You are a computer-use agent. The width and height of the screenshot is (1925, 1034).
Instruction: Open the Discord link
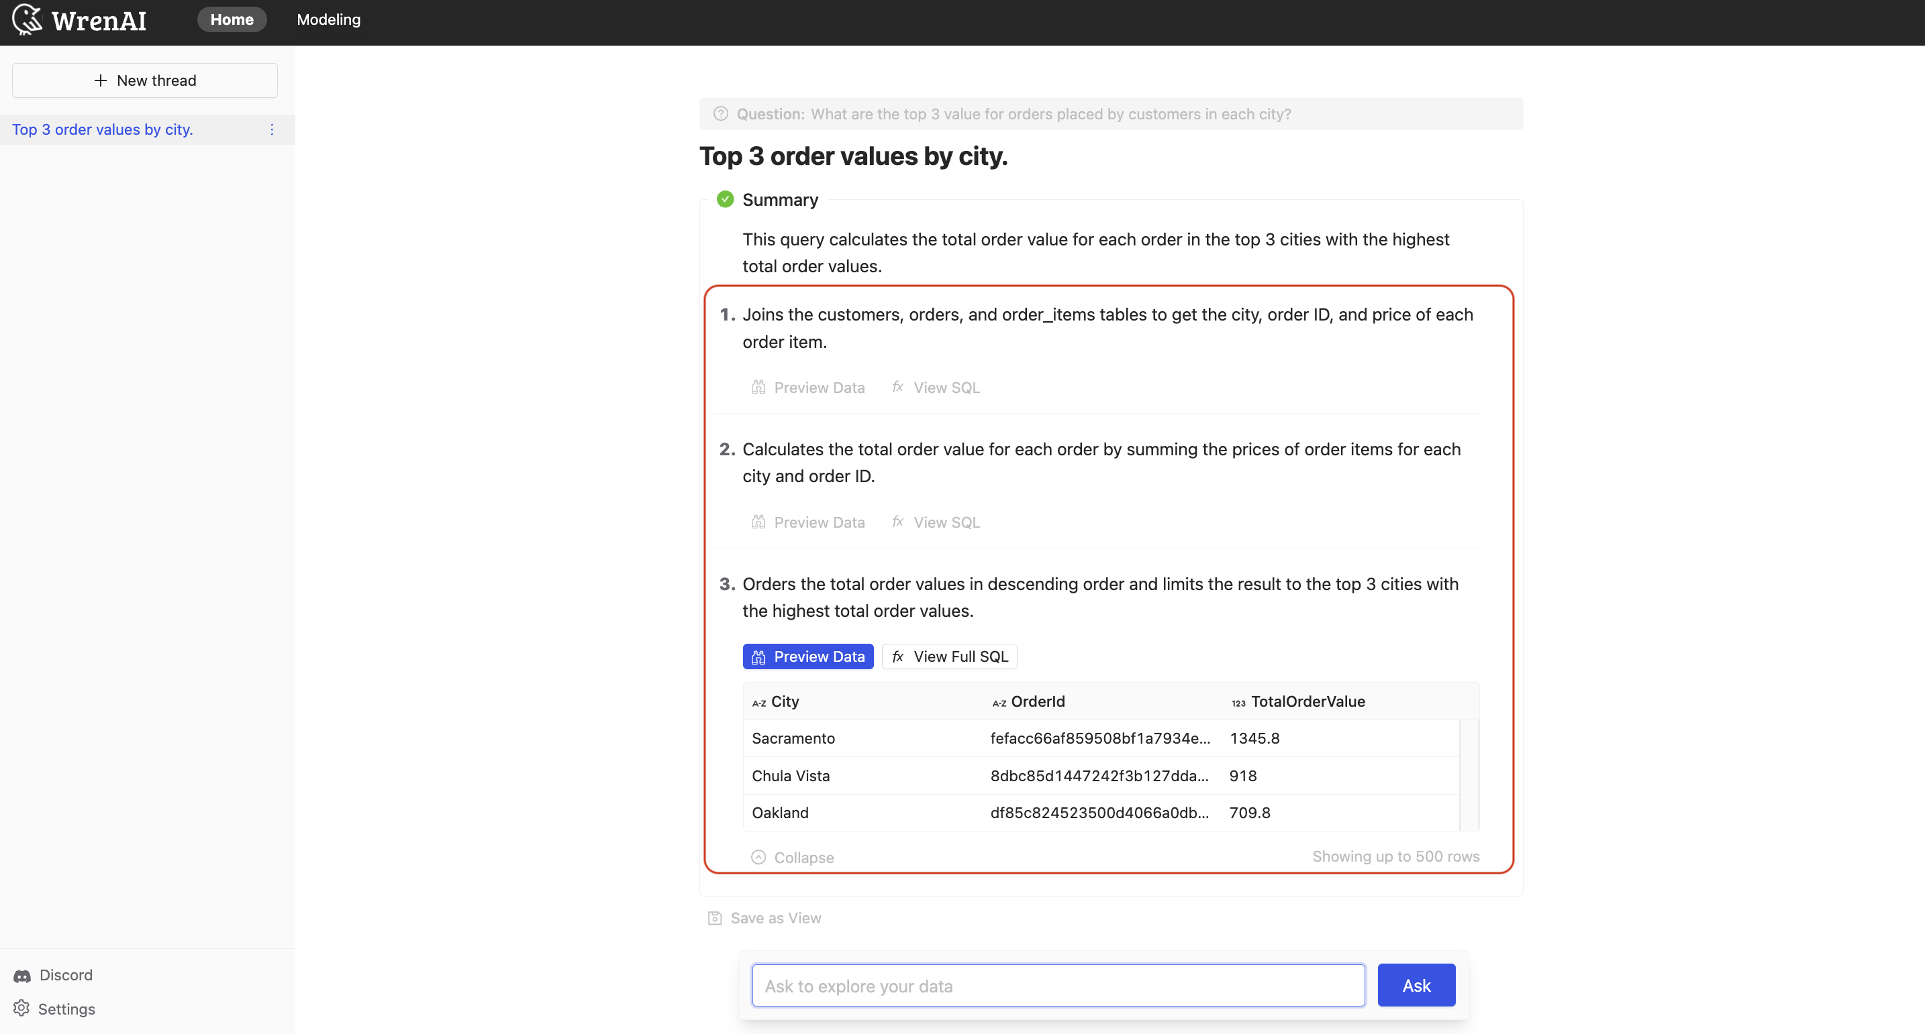(52, 974)
